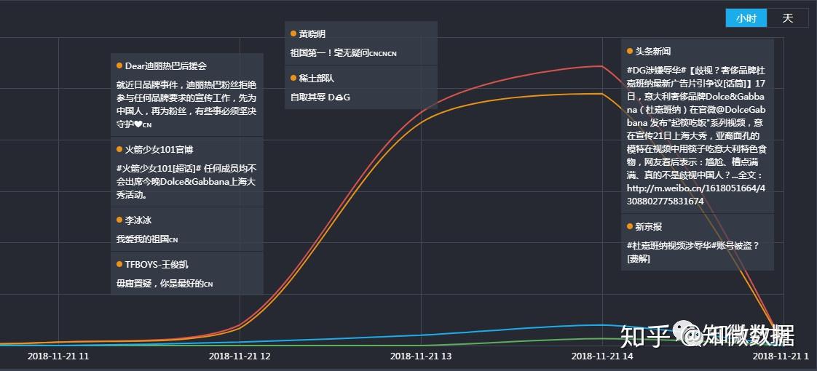Click the orange dot beside TFBOYS-王俊凯
The height and width of the screenshot is (371, 817).
point(119,264)
